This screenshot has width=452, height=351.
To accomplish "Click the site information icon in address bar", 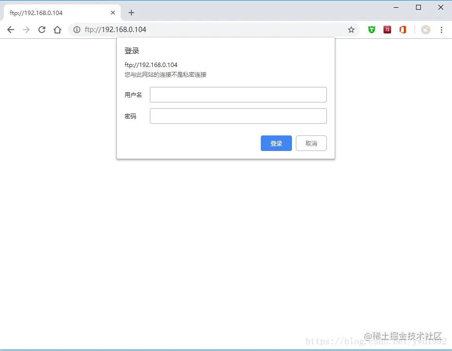I will click(77, 29).
